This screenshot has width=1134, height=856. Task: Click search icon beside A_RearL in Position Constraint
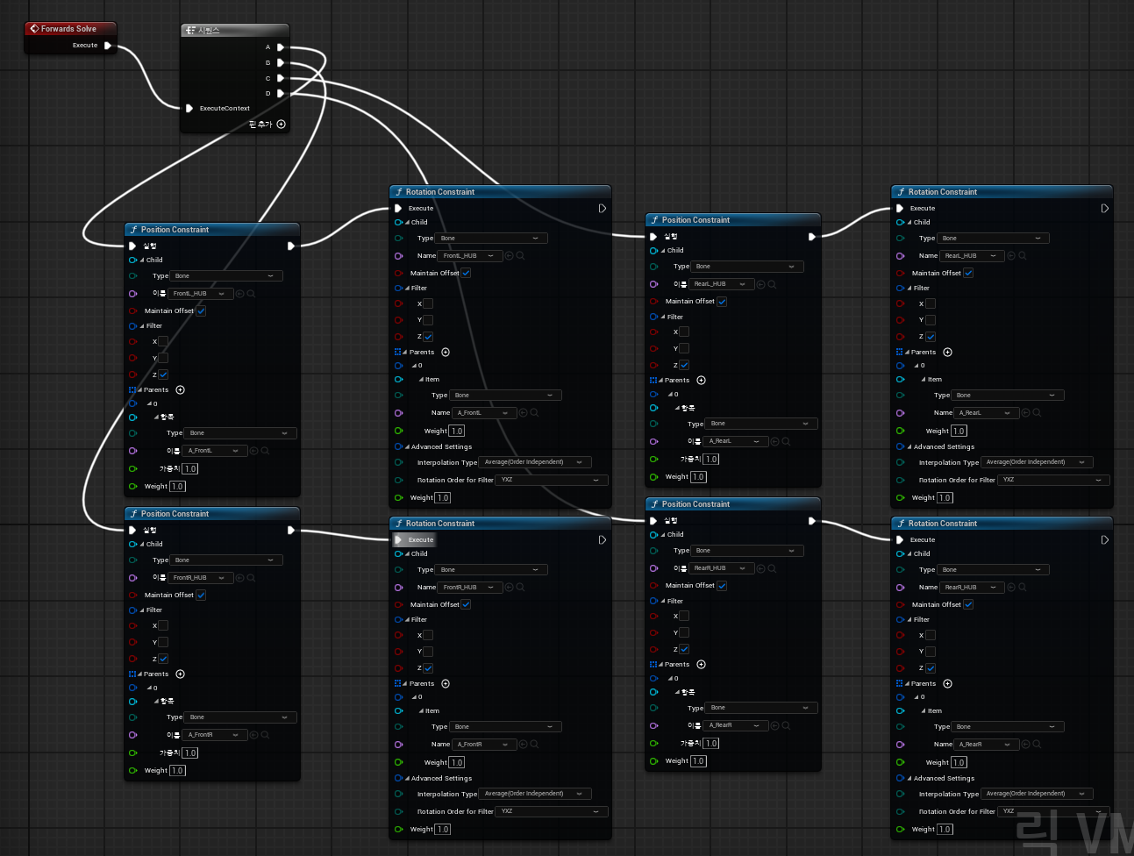click(786, 441)
